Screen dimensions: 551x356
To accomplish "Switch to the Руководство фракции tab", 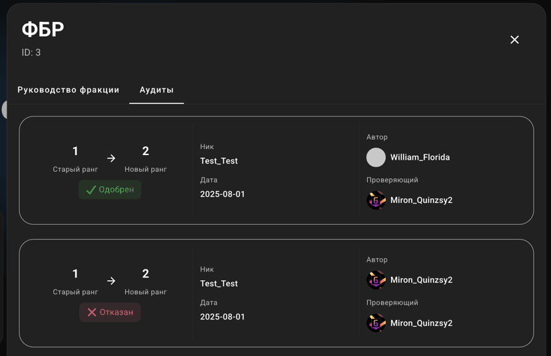I will [69, 90].
